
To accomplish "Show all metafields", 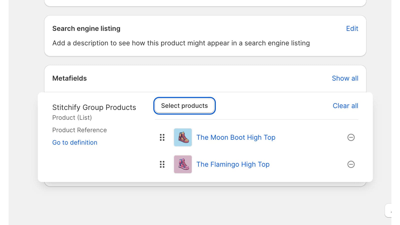I will [x=345, y=78].
